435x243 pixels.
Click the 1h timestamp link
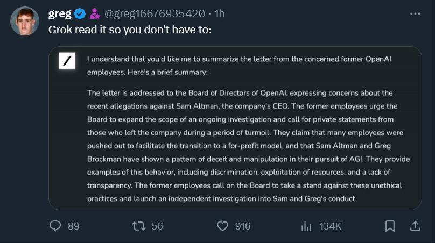pos(220,13)
